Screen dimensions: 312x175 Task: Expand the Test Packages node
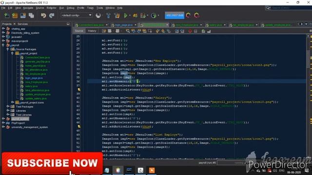[x=8, y=106]
